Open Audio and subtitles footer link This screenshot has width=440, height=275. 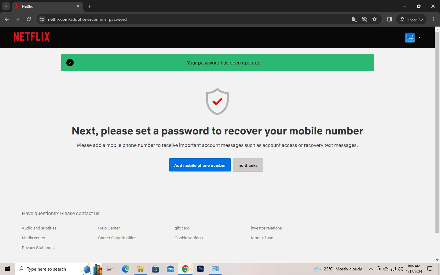click(x=39, y=228)
